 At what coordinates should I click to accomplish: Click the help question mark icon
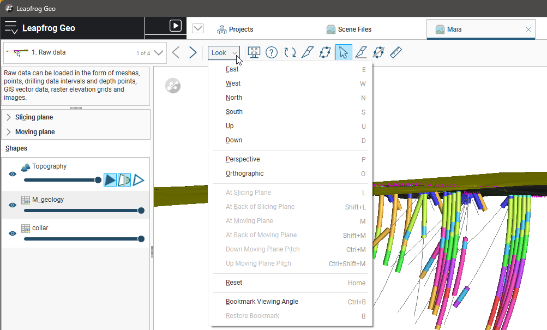pos(272,52)
